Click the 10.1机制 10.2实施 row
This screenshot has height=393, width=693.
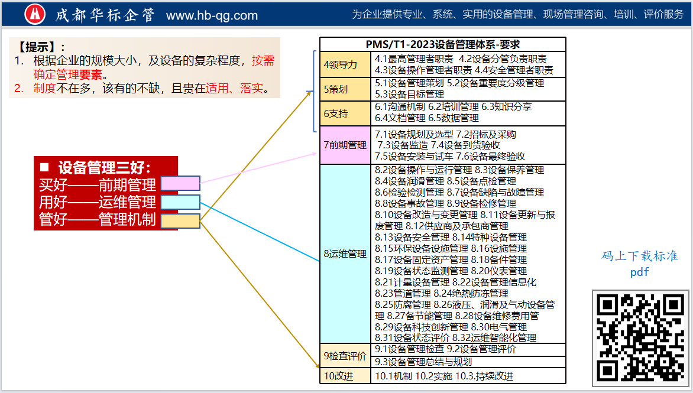tap(468, 376)
